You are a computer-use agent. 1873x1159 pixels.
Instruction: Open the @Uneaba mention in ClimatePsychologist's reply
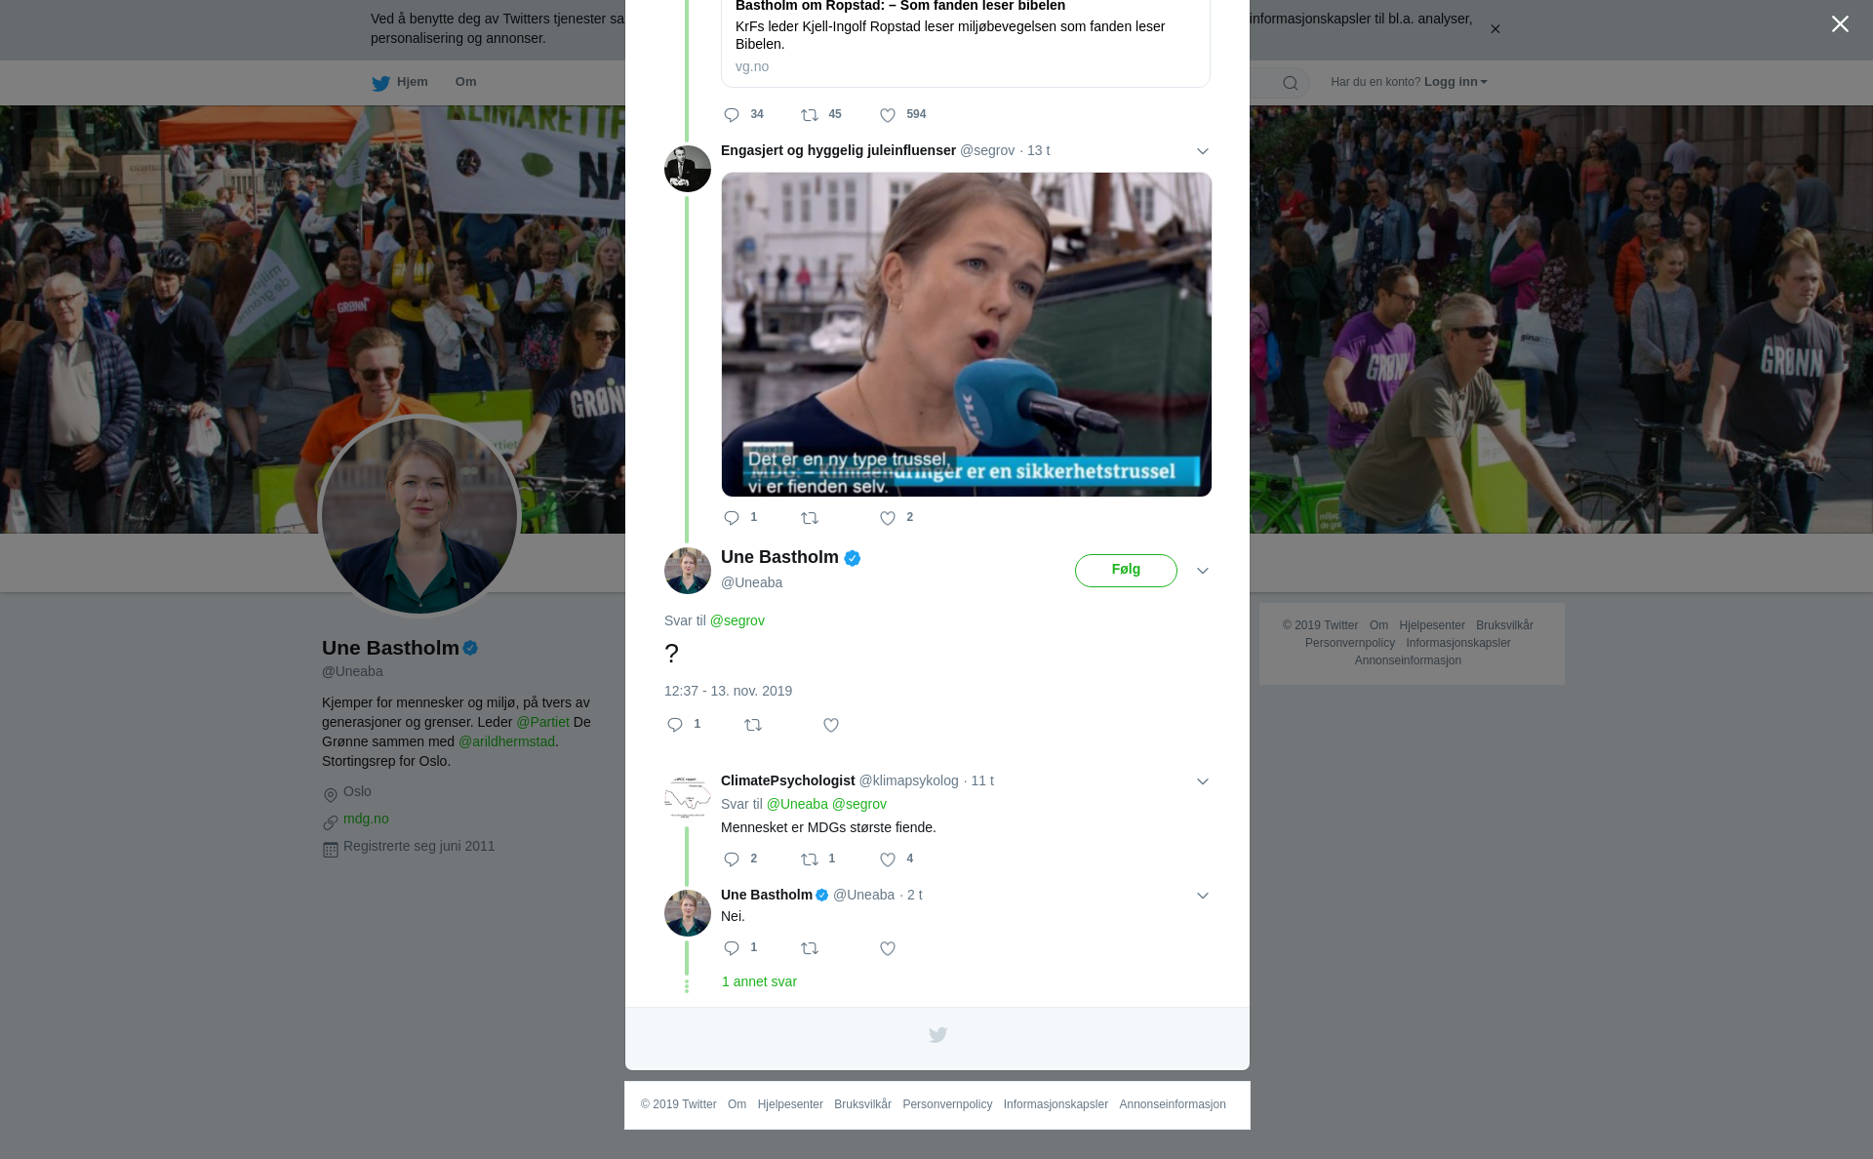tap(797, 804)
